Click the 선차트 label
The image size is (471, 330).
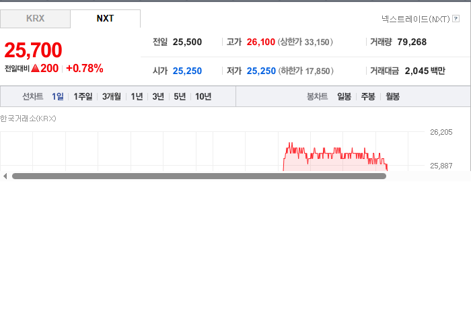click(33, 96)
